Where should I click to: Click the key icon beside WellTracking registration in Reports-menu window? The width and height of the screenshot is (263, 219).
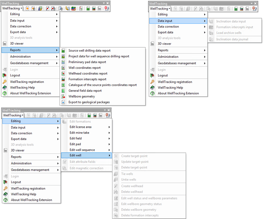point(5,82)
